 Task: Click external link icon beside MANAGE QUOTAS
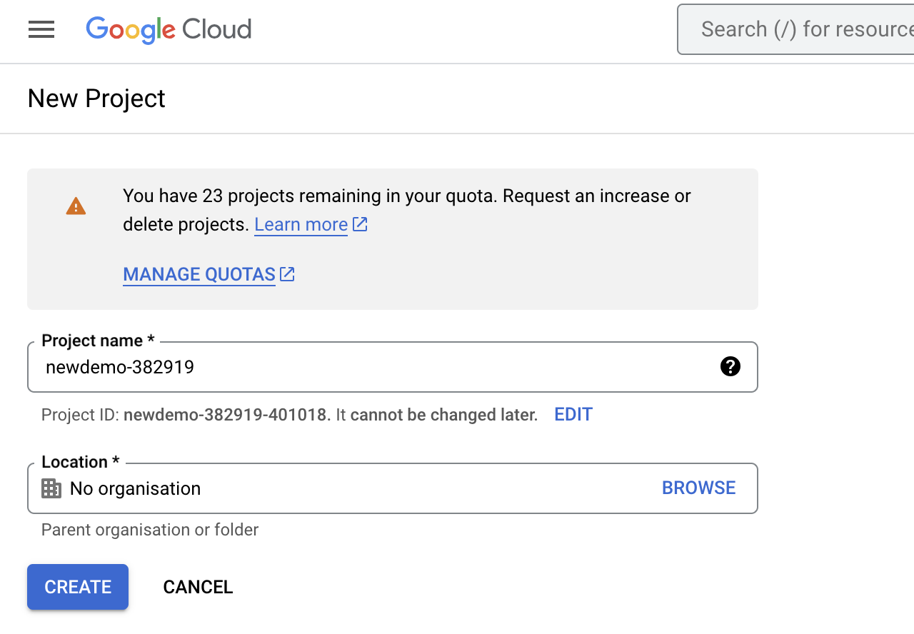coord(287,274)
